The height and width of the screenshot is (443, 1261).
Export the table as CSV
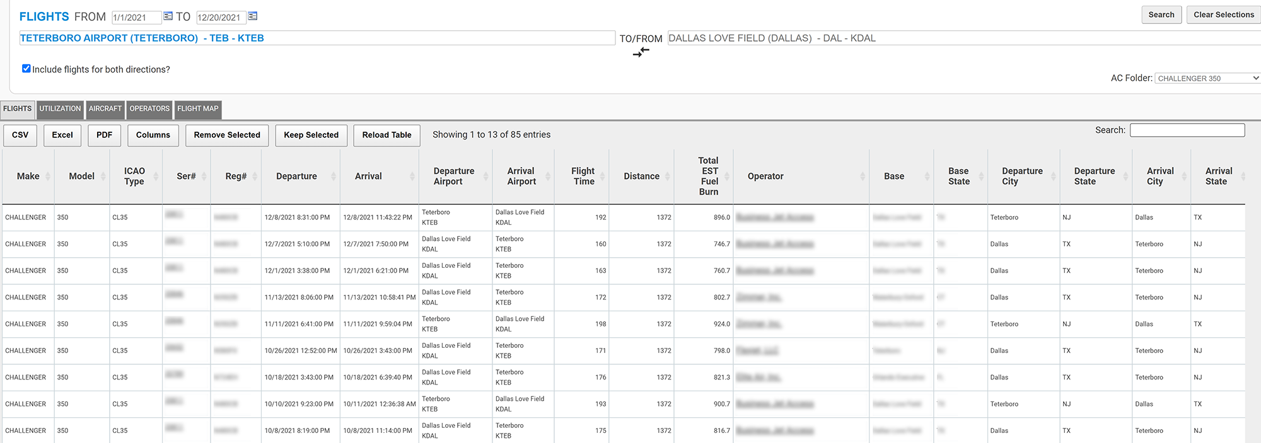[x=20, y=135]
